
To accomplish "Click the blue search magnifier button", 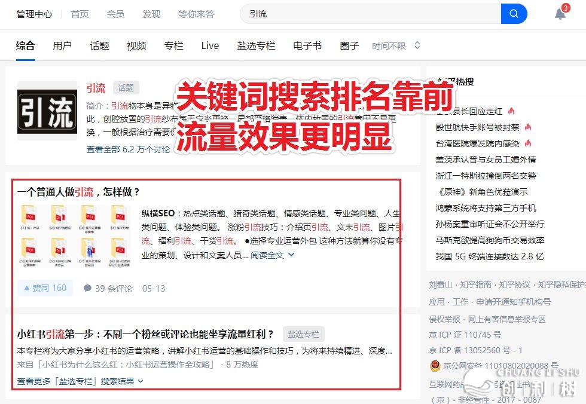I will (514, 14).
